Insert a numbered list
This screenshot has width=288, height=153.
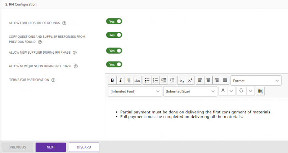point(155,80)
